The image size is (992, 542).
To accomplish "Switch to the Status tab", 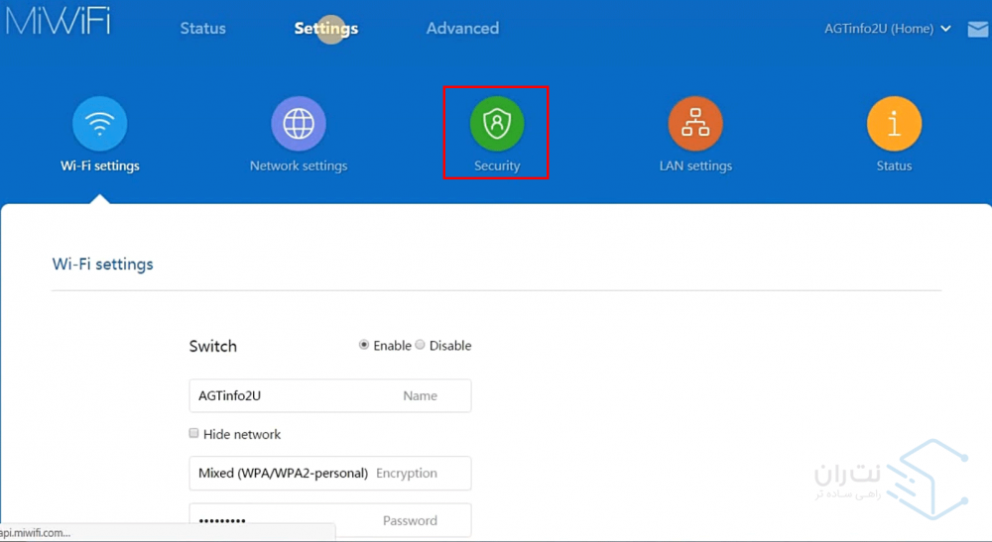I will coord(202,29).
